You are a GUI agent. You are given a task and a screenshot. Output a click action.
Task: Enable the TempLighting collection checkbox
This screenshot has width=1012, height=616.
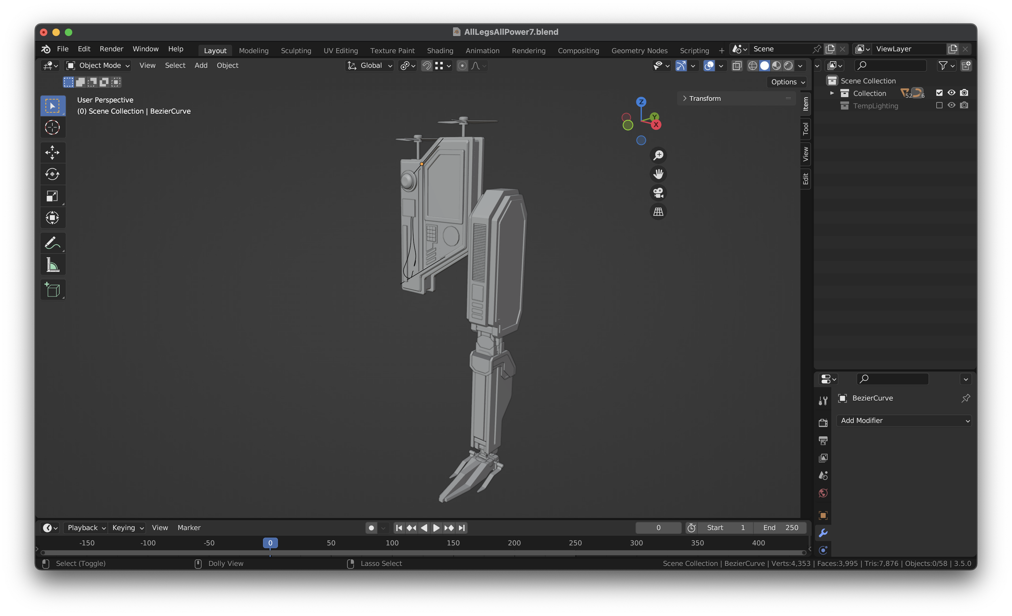(x=939, y=106)
